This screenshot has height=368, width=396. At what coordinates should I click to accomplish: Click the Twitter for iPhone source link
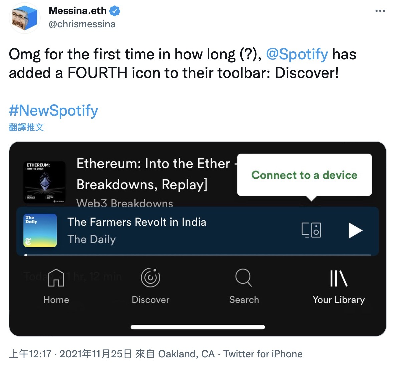click(x=263, y=354)
